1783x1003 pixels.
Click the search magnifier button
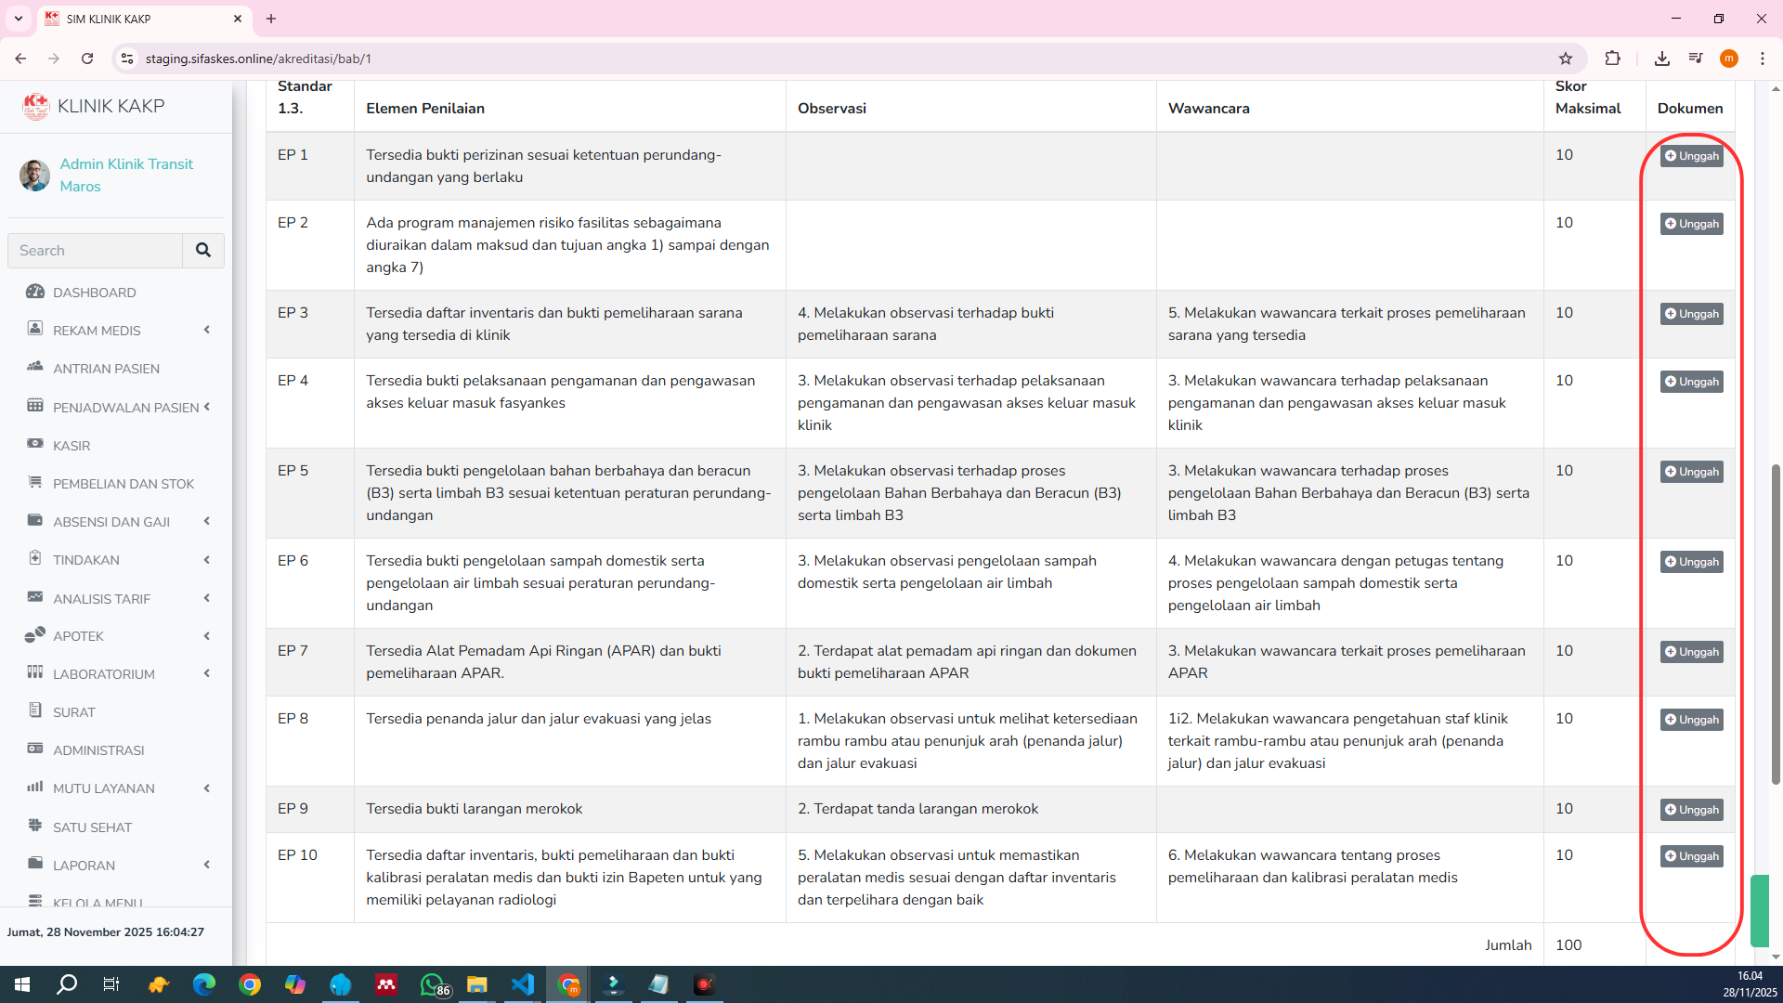[202, 250]
